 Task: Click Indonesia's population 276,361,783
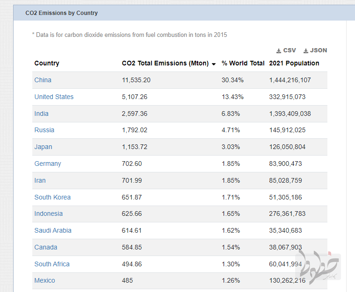pos(287,214)
